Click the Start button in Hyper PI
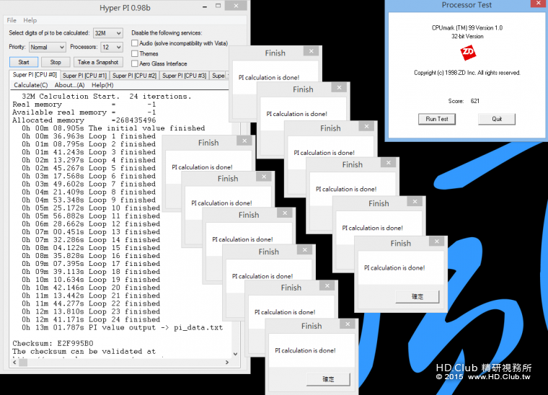The width and height of the screenshot is (548, 395). click(24, 62)
